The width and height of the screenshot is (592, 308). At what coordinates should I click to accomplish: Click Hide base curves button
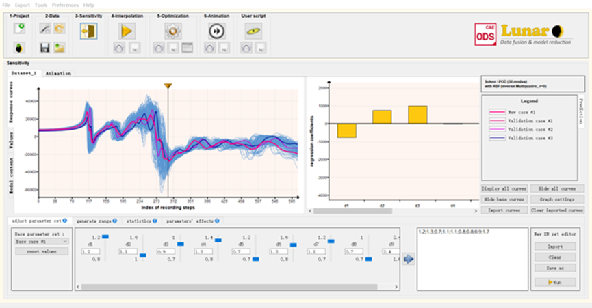point(504,199)
